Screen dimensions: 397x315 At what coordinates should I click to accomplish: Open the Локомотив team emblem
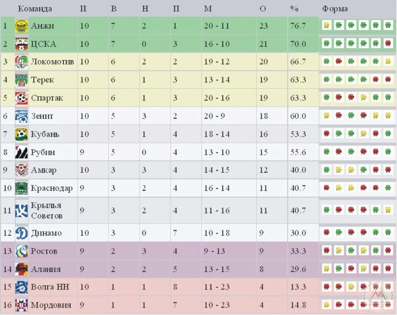pos(21,62)
